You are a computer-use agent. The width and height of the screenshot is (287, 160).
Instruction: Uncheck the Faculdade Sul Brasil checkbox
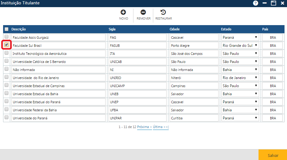[7, 45]
